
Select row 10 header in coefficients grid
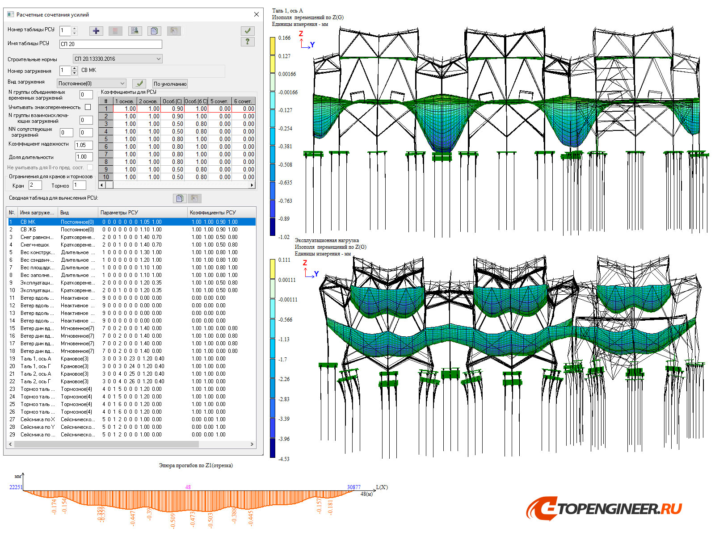click(106, 177)
